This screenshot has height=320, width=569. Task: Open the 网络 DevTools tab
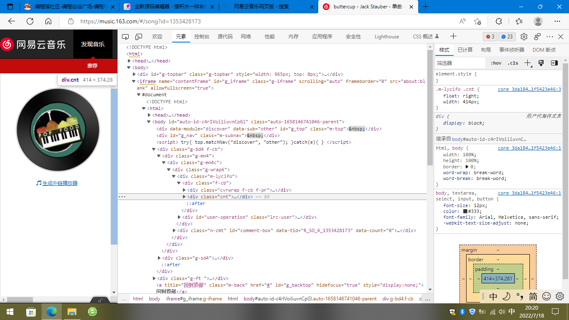click(246, 37)
